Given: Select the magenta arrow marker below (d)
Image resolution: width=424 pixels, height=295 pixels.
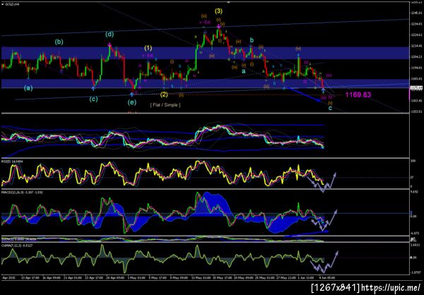Looking at the screenshot, I should coord(110,44).
